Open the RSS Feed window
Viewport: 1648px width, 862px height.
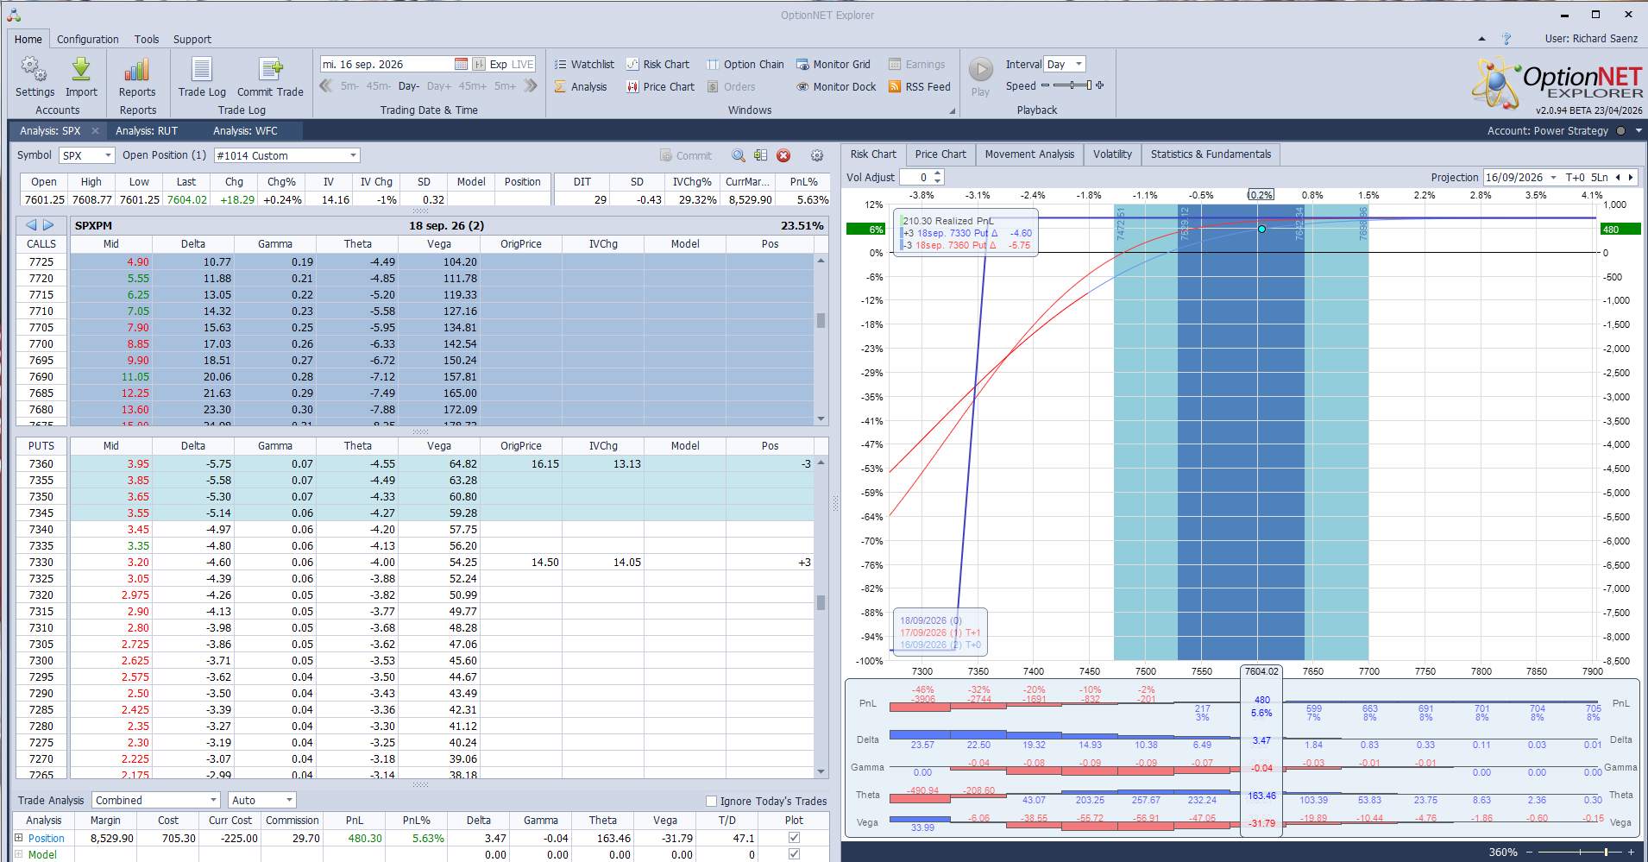pos(920,86)
